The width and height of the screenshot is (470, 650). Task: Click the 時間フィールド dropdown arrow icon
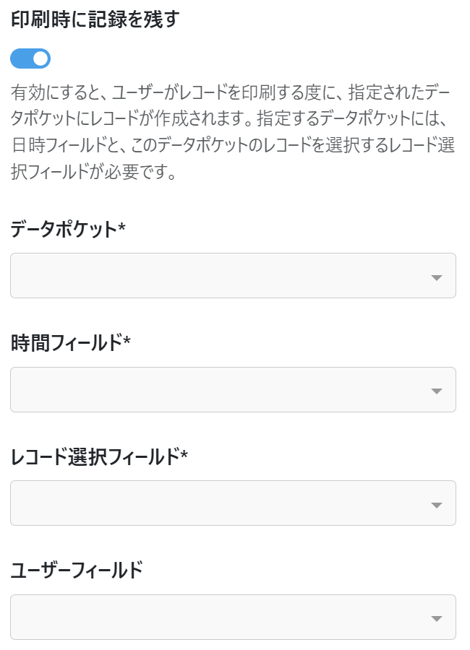436,391
